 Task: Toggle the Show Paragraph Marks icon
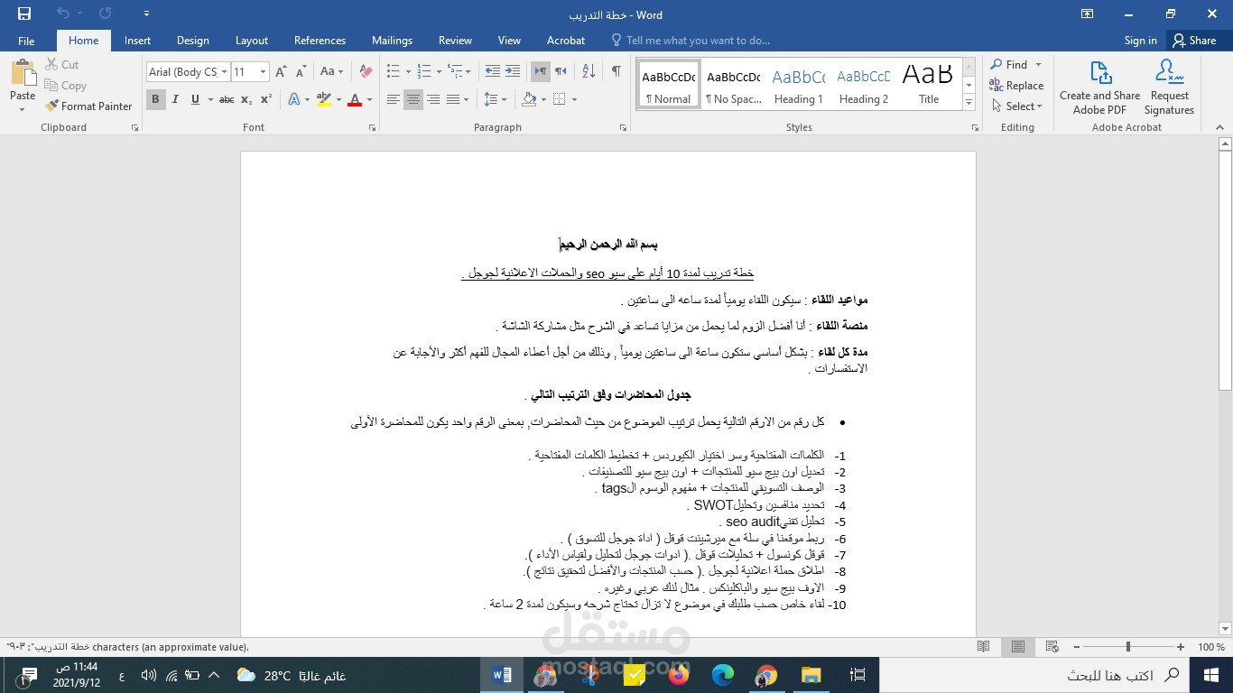pos(616,70)
